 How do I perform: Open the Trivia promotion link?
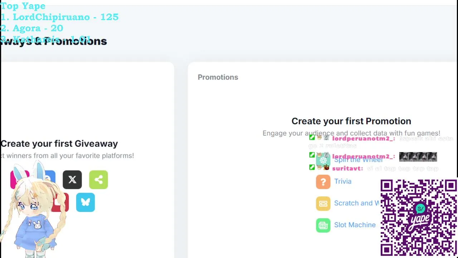343,181
